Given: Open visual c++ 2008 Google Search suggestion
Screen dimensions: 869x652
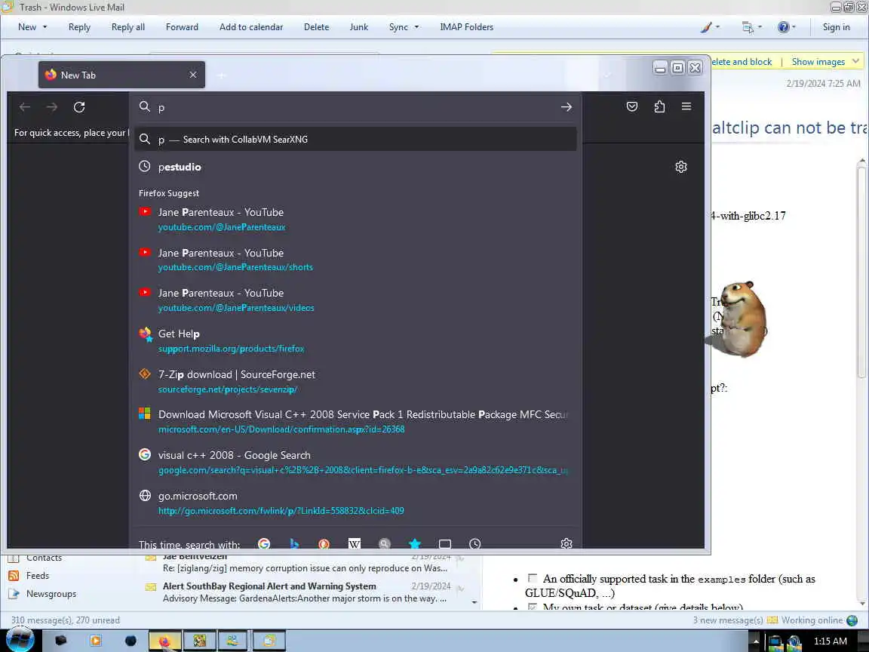Looking at the screenshot, I should 355,463.
